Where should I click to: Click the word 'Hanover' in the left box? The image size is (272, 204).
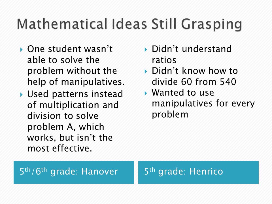click(x=99, y=172)
